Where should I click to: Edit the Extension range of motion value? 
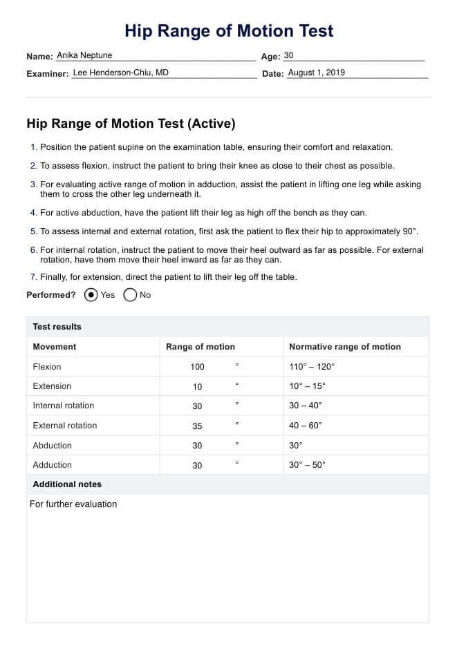click(198, 387)
